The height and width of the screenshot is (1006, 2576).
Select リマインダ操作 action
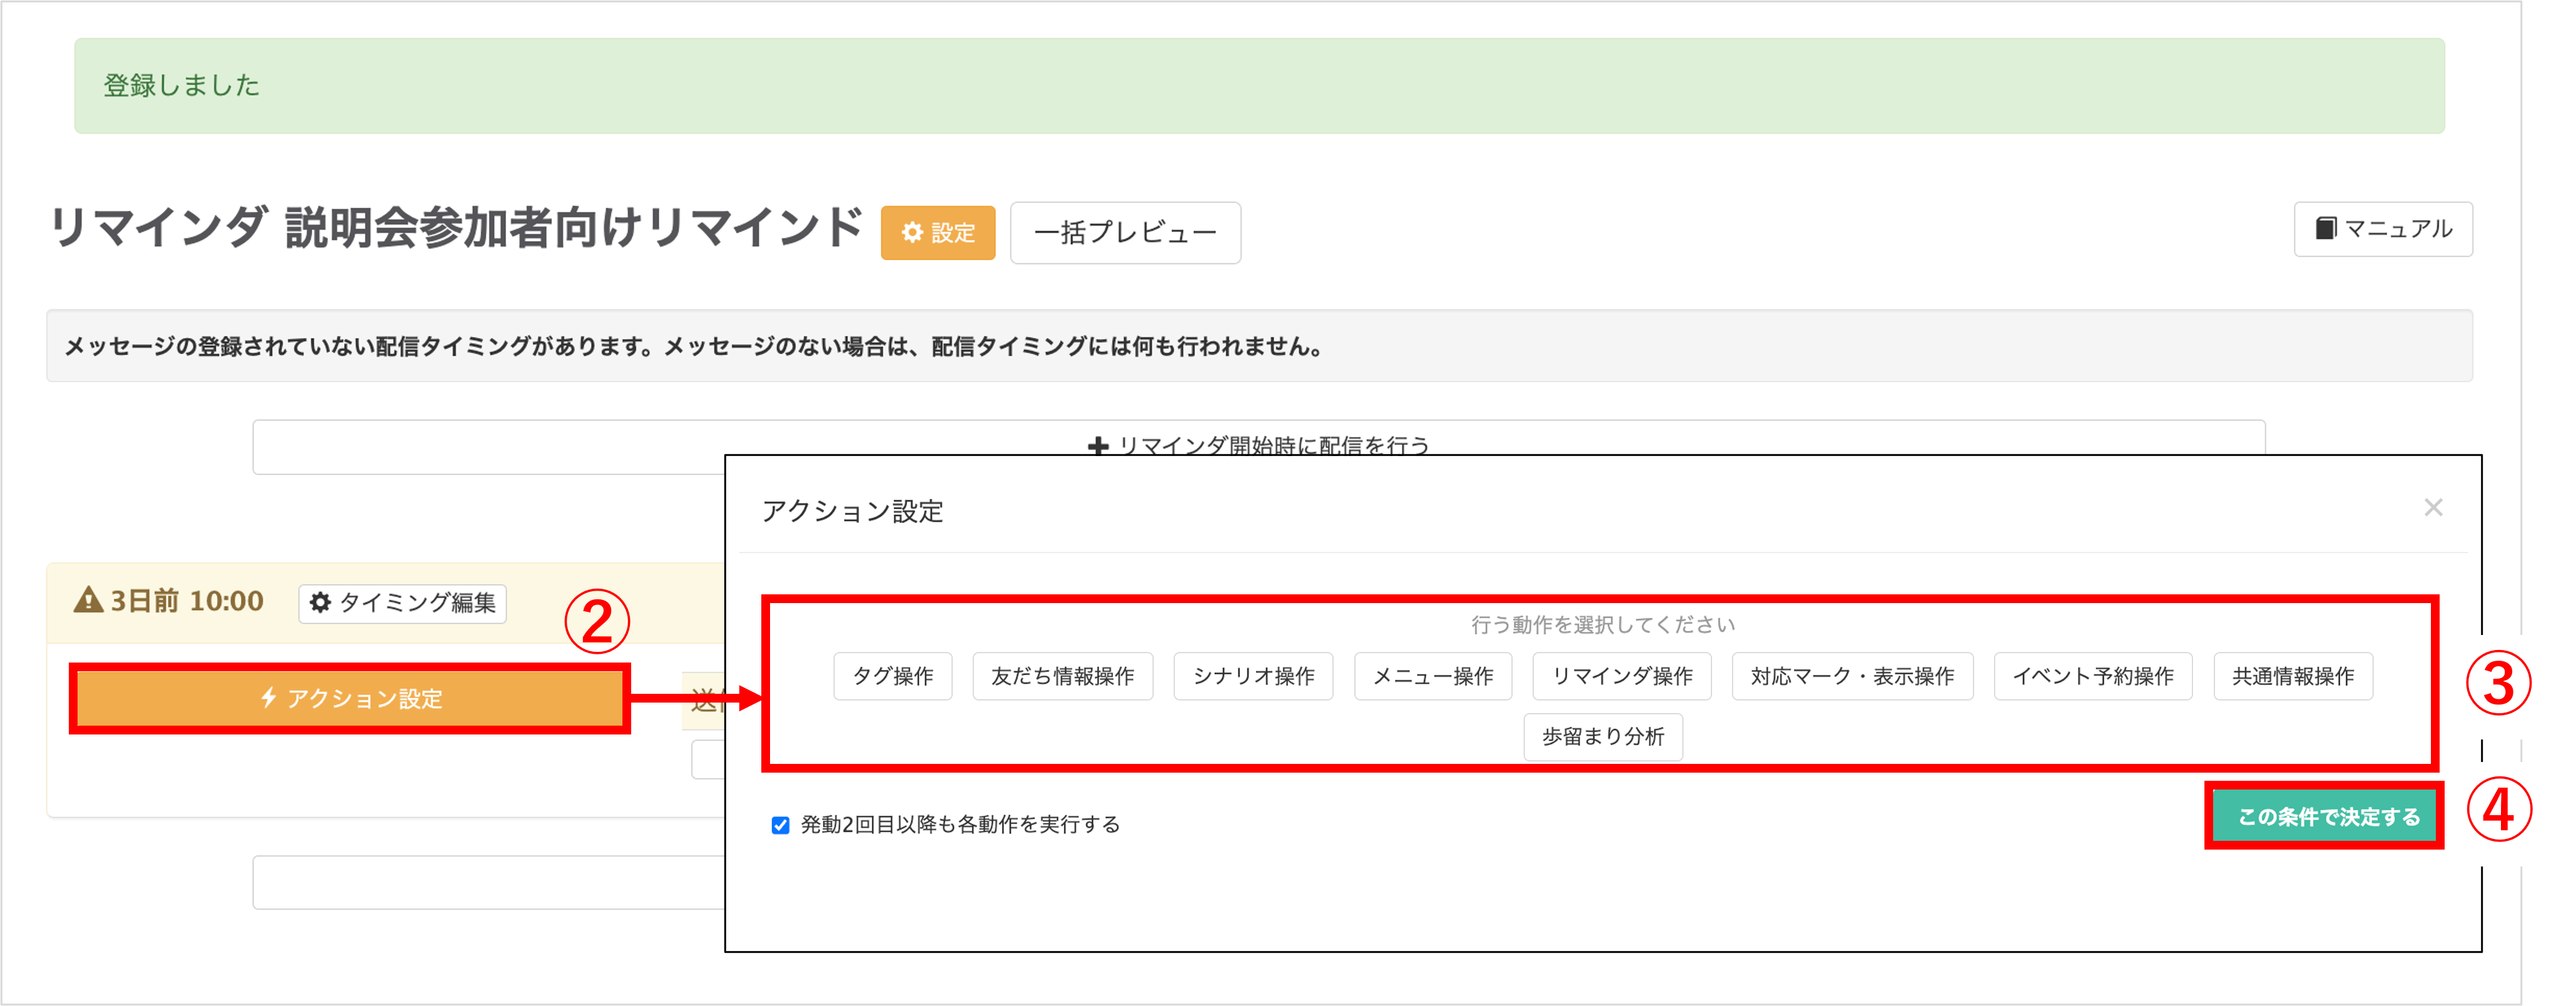coord(1622,676)
